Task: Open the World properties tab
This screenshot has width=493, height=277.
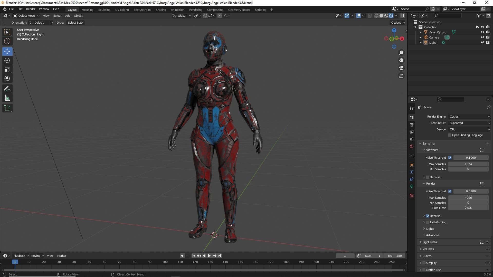Action: pyautogui.click(x=412, y=146)
